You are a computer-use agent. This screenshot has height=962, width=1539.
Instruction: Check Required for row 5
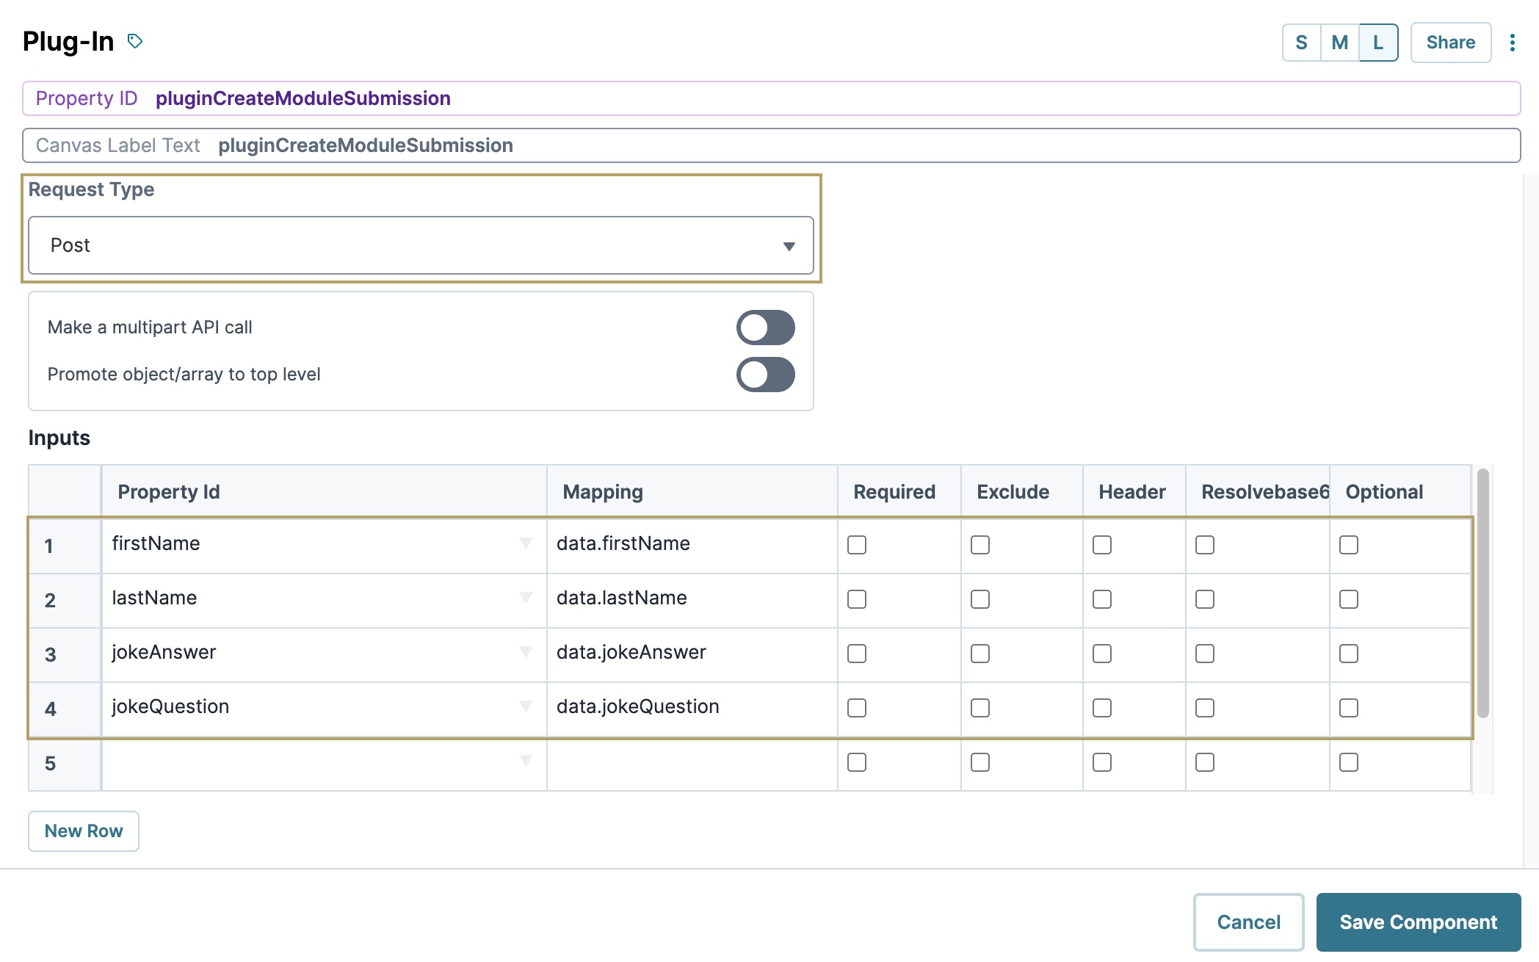click(x=857, y=762)
